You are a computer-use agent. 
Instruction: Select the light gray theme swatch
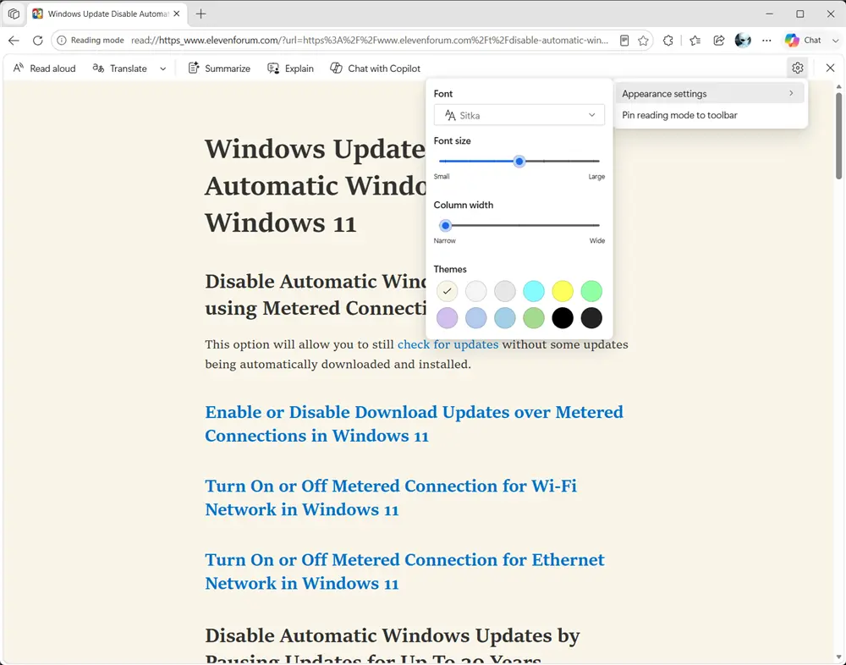tap(505, 292)
